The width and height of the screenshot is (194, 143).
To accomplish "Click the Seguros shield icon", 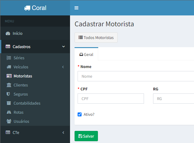I will pos(8,94).
